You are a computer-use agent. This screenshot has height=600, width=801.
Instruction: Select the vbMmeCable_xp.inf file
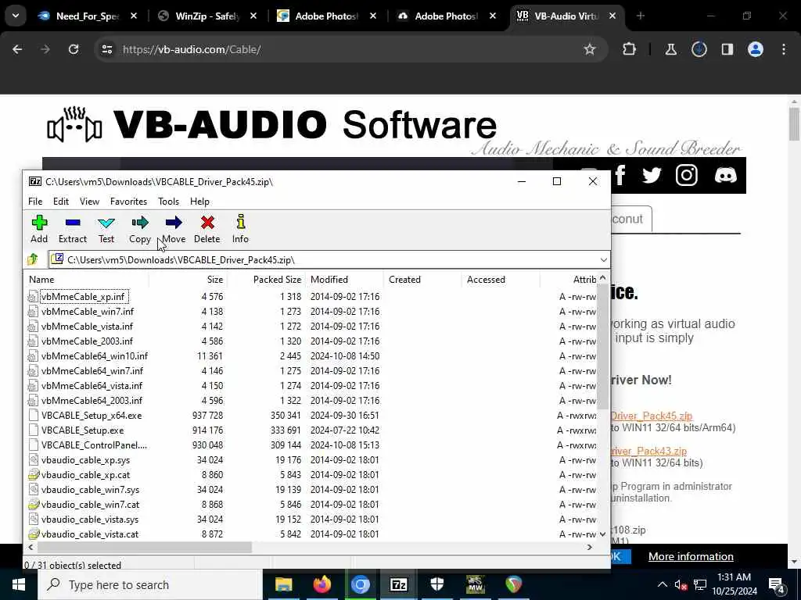[83, 296]
